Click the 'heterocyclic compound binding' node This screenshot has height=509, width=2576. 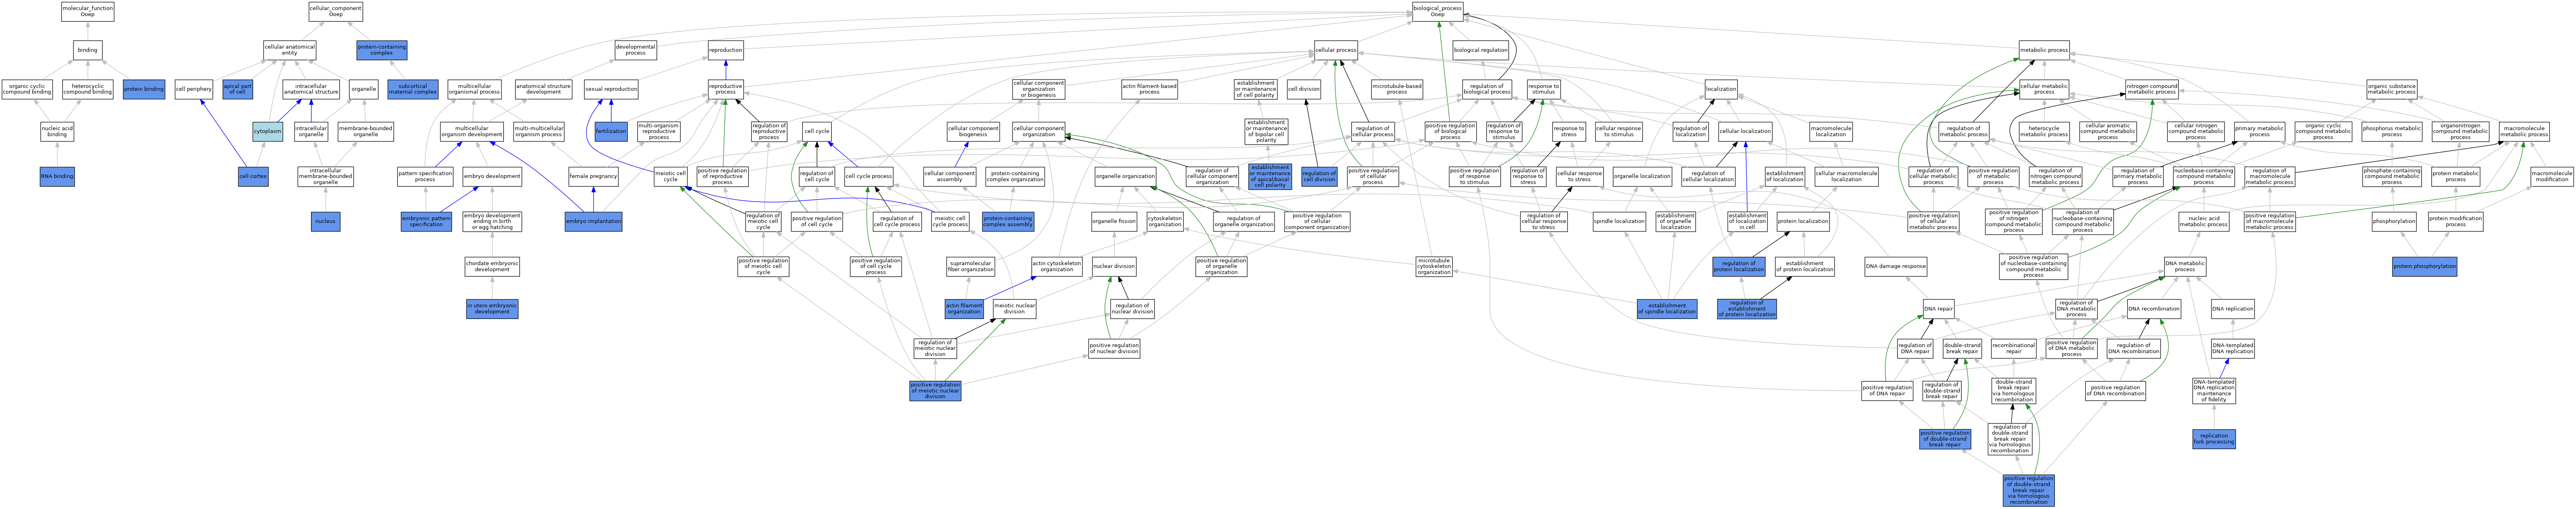[x=88, y=89]
